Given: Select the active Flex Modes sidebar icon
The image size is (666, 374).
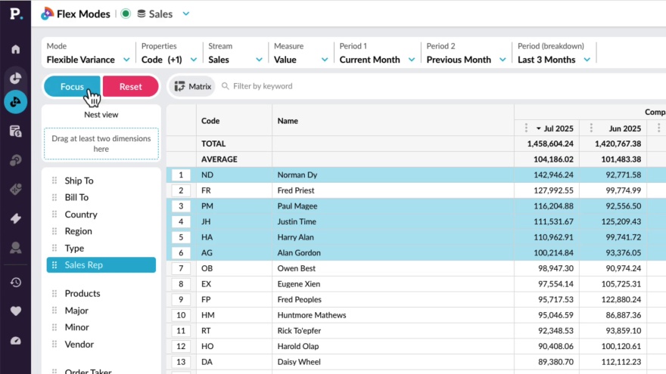Looking at the screenshot, I should 16,102.
